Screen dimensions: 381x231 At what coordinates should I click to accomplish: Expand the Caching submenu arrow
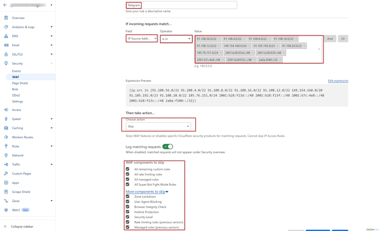pos(51,128)
